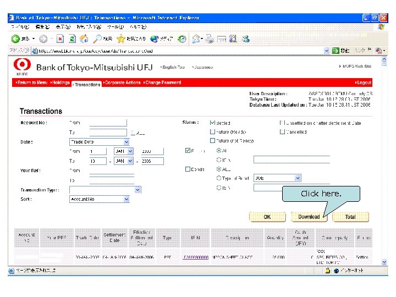
Task: Check the Future (Ready) status checkbox
Action: tap(212, 131)
